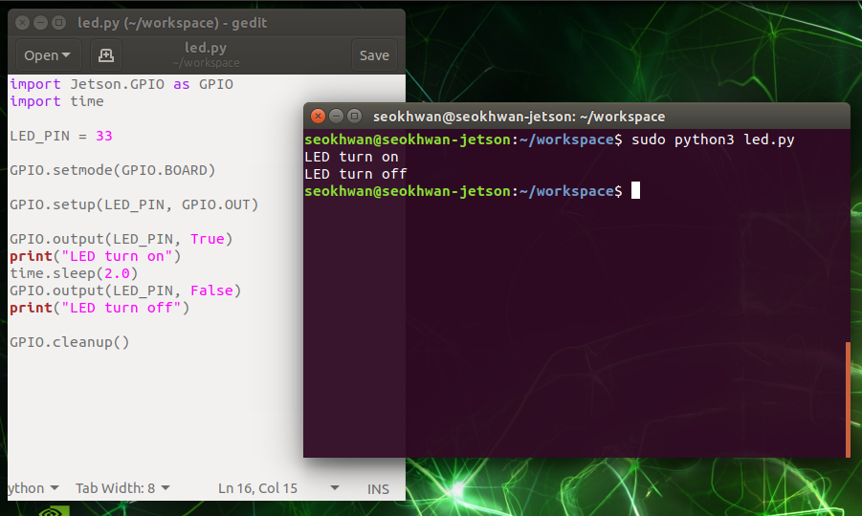Close the gedit window
This screenshot has height=516, width=862.
tap(23, 23)
